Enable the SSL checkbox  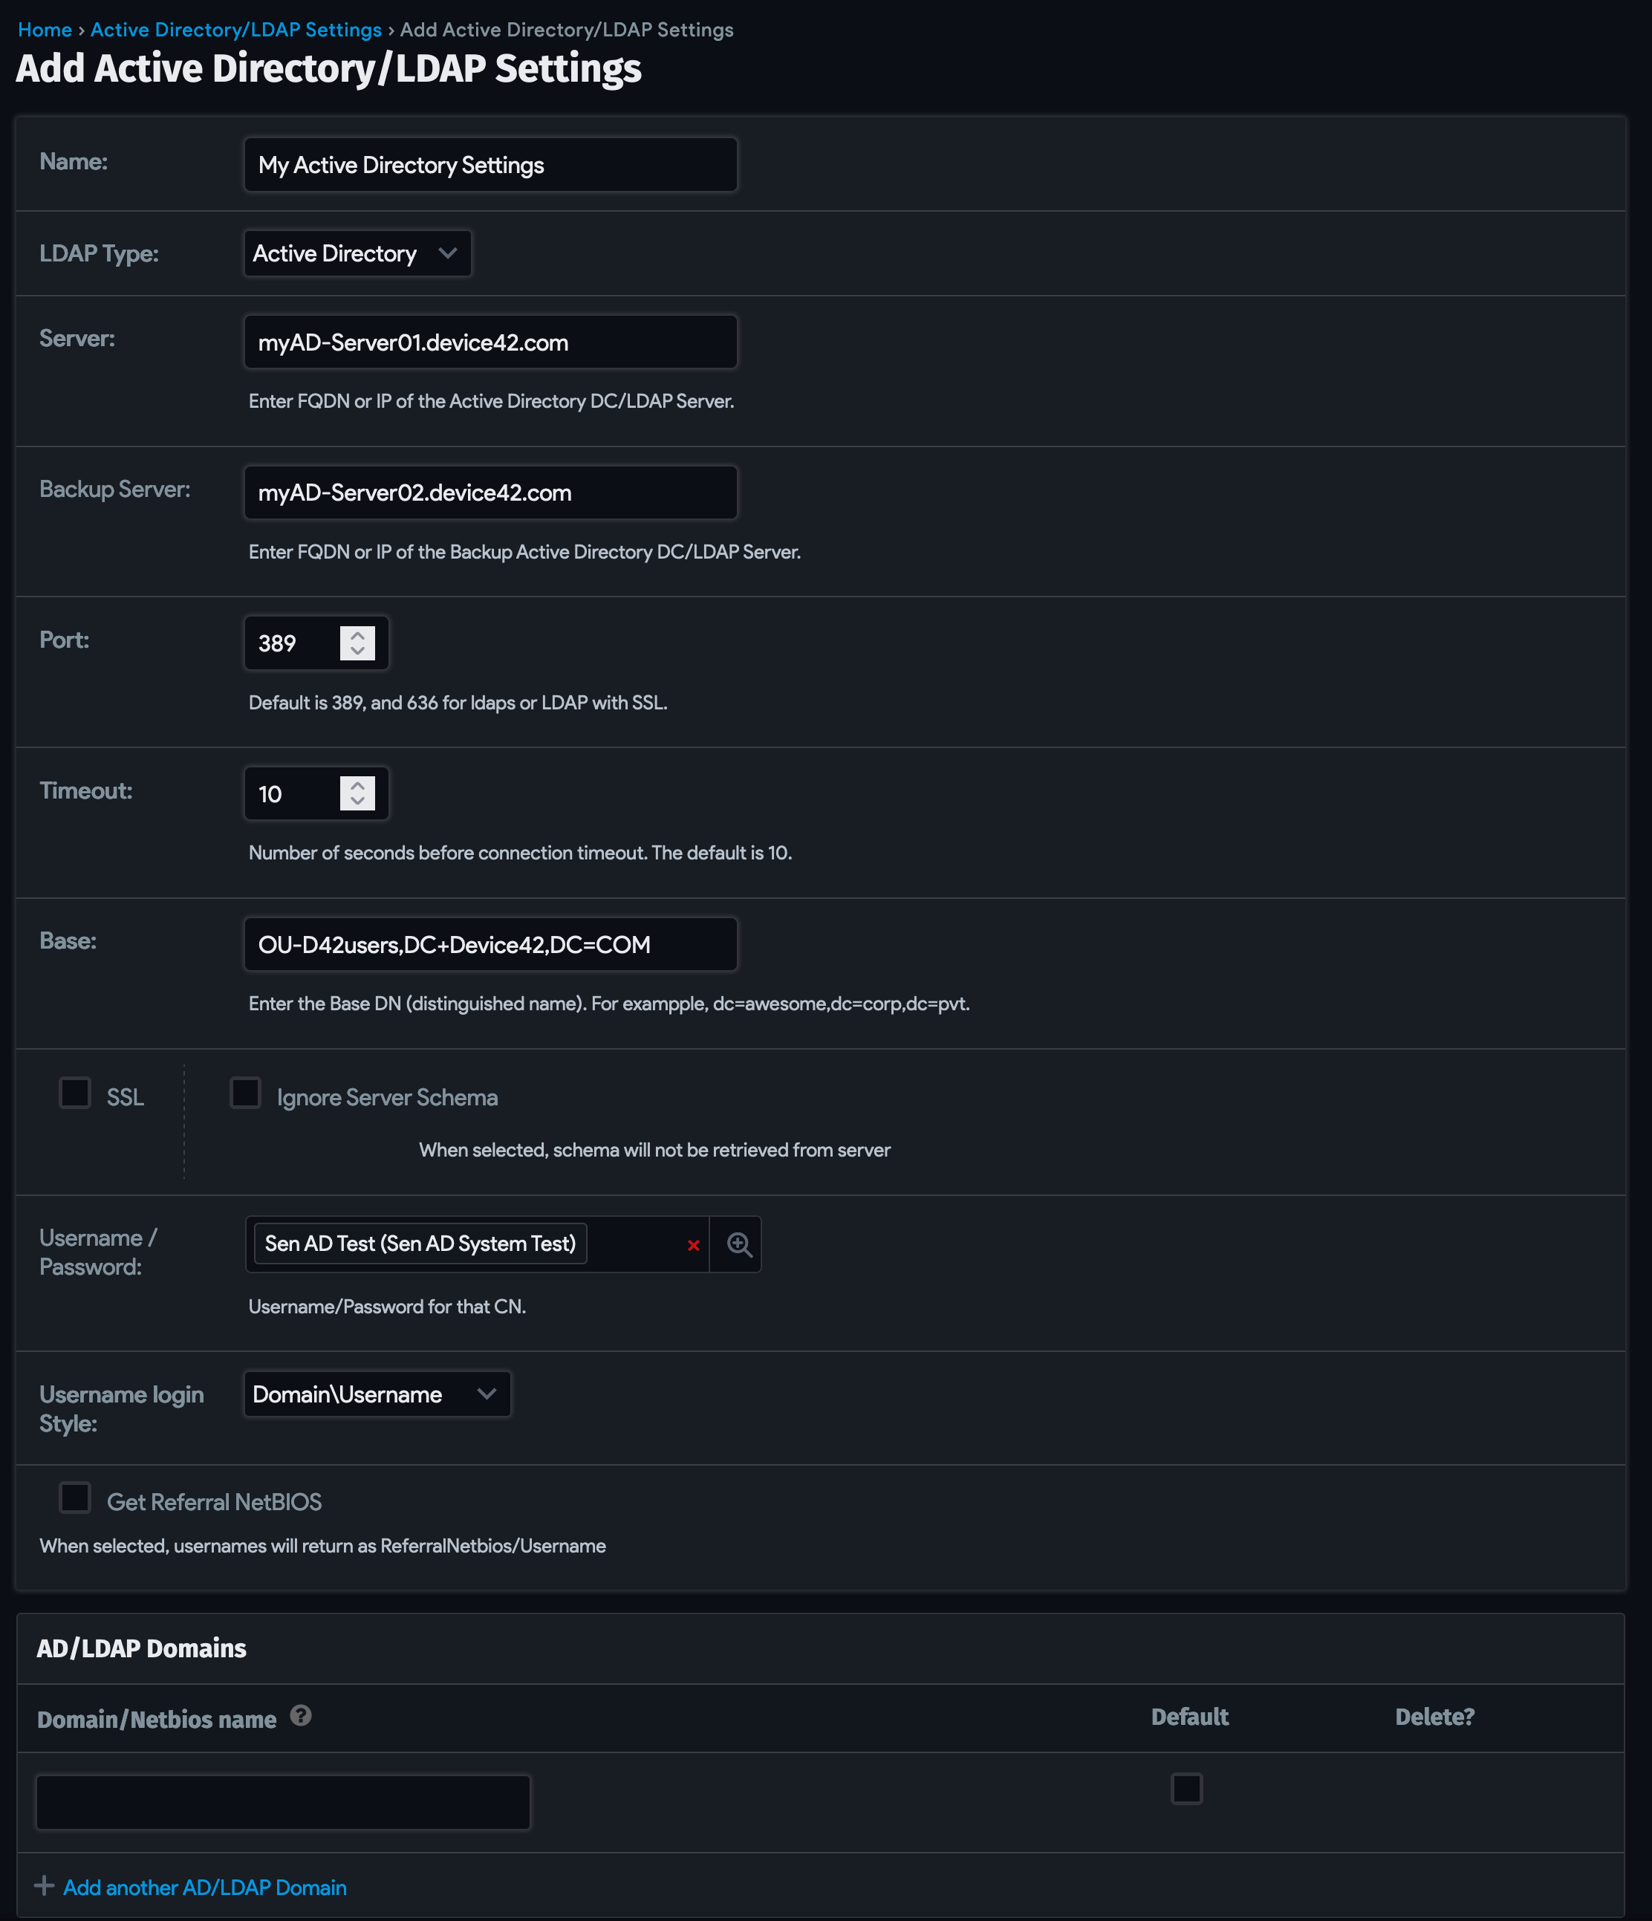(x=75, y=1094)
